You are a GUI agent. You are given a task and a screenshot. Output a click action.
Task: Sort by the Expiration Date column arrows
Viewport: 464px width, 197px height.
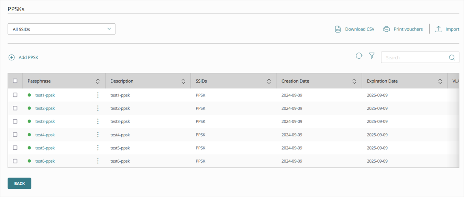click(x=440, y=81)
